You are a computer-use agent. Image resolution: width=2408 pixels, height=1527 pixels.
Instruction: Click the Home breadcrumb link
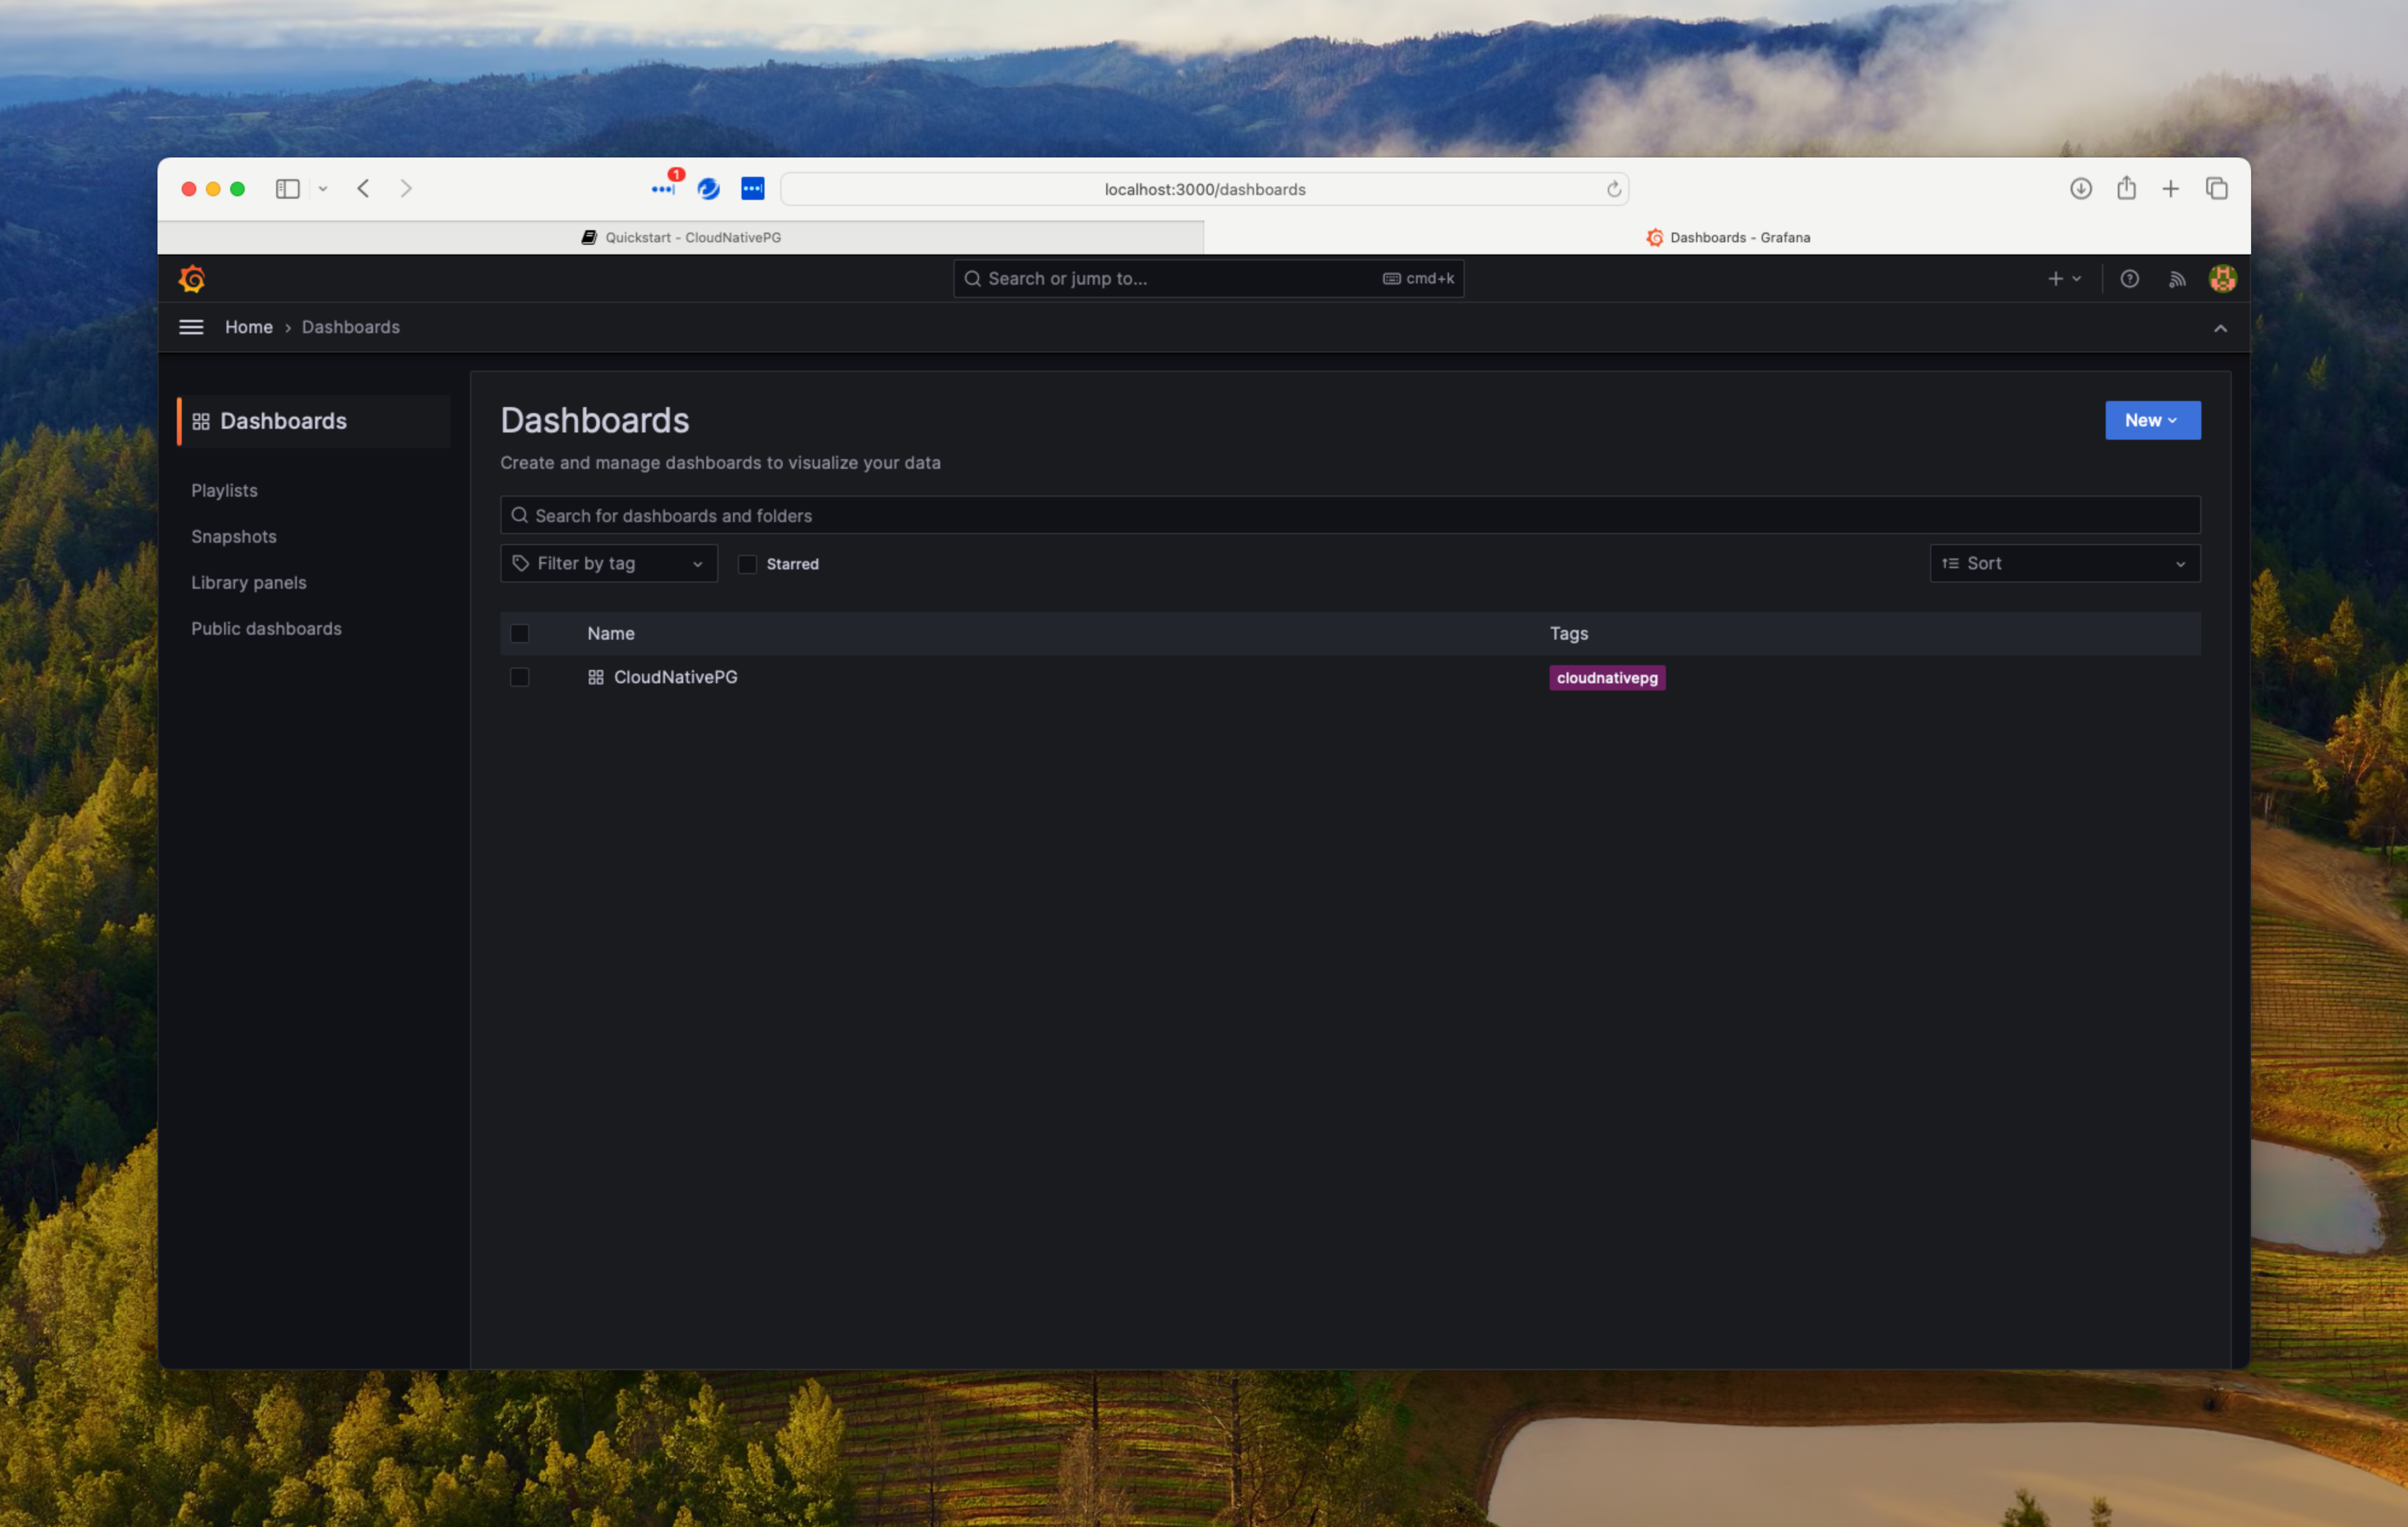click(248, 327)
